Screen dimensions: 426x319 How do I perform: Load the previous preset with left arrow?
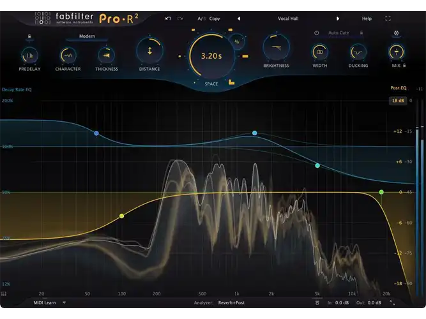[239, 19]
